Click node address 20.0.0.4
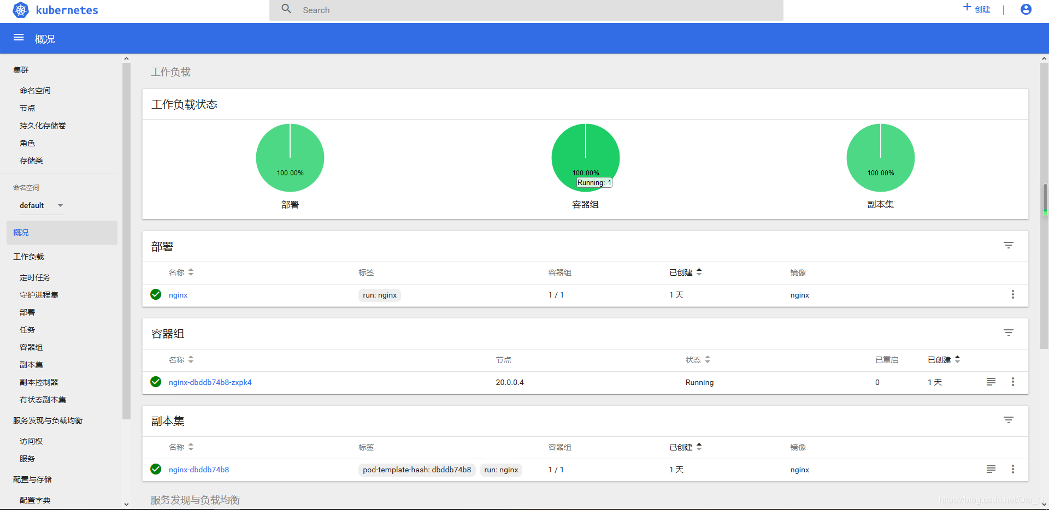Screen dimensions: 1049x510 click(x=510, y=382)
